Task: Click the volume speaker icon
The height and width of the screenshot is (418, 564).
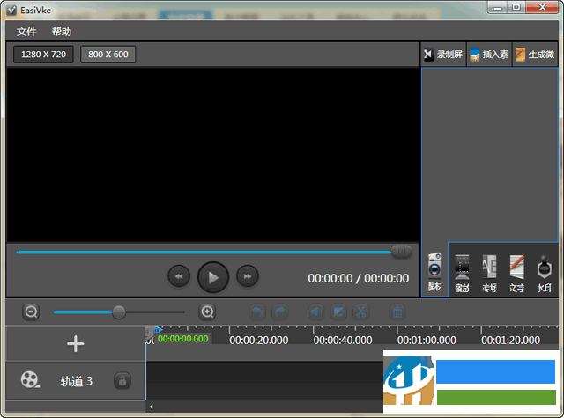Action: click(316, 312)
